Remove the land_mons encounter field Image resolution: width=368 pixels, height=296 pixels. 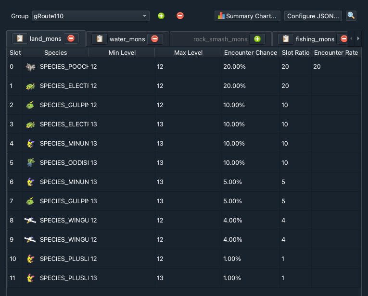(71, 38)
